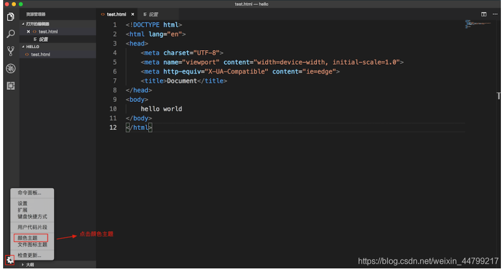Click the code minimap preview
Viewport: 504px width, 271px height.
478,24
